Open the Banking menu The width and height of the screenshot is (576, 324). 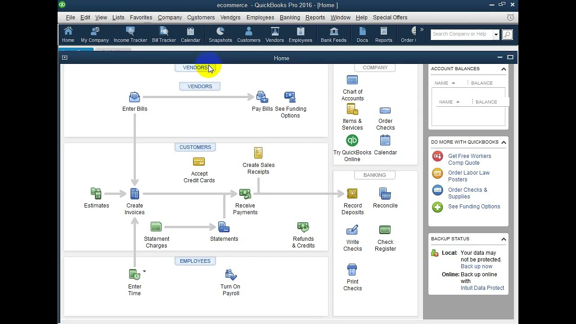click(290, 18)
